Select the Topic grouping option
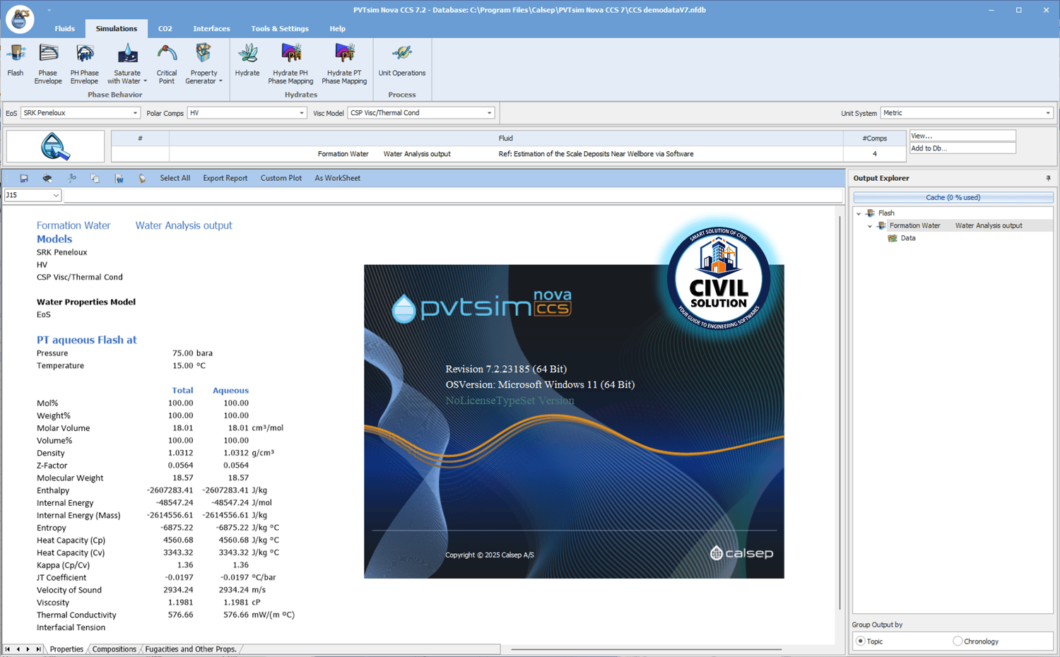This screenshot has width=1060, height=657. click(860, 641)
